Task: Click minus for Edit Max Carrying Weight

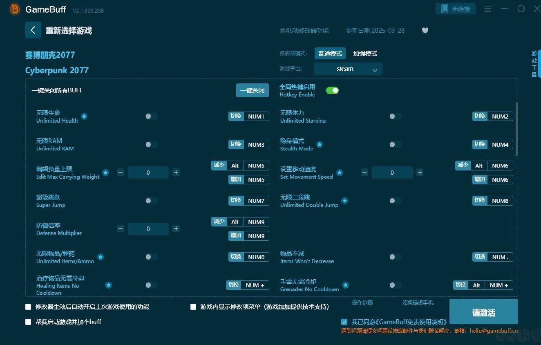Action: tap(121, 172)
